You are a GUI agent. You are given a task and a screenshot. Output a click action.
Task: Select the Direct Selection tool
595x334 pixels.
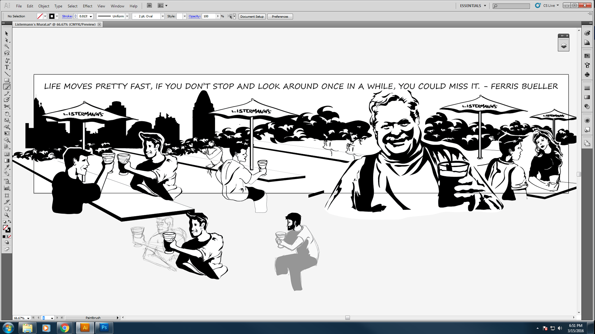click(x=7, y=40)
